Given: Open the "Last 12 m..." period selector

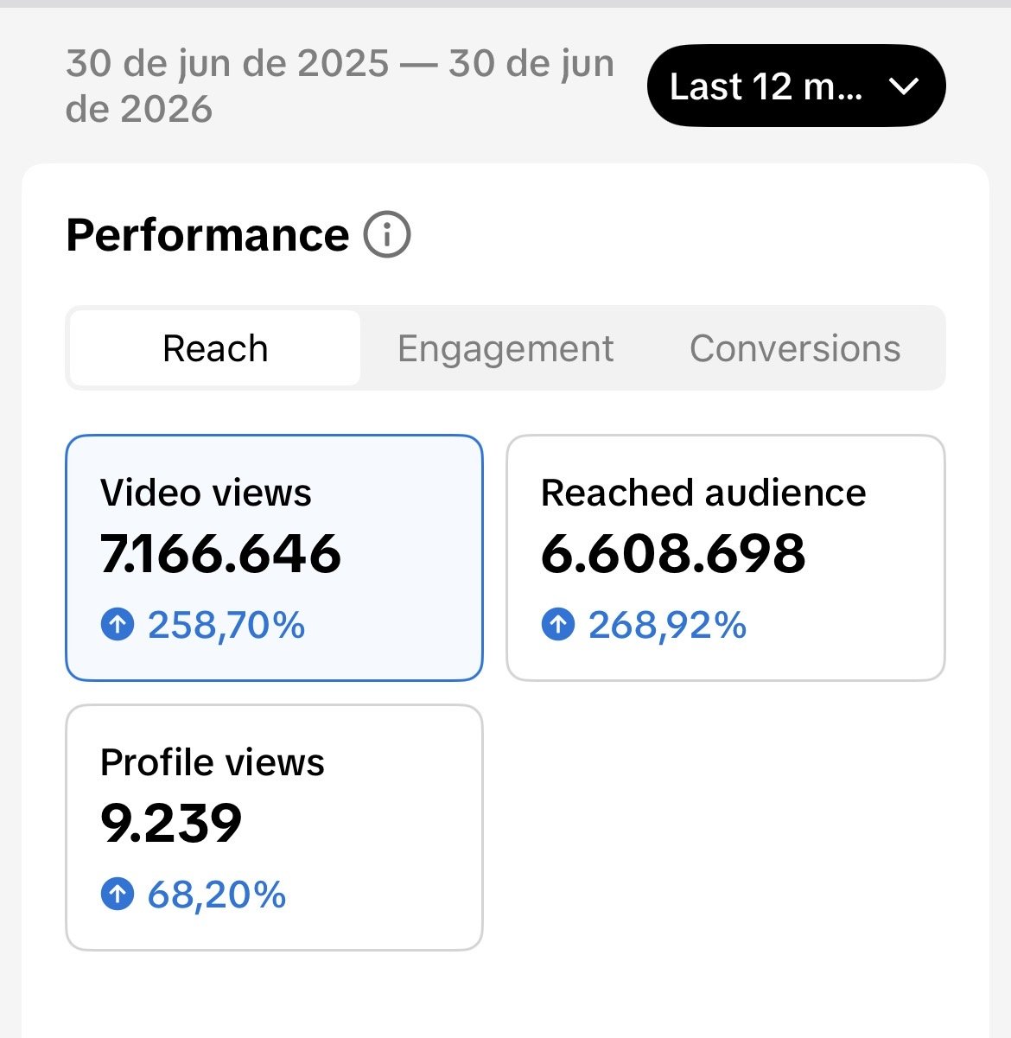Looking at the screenshot, I should click(796, 86).
